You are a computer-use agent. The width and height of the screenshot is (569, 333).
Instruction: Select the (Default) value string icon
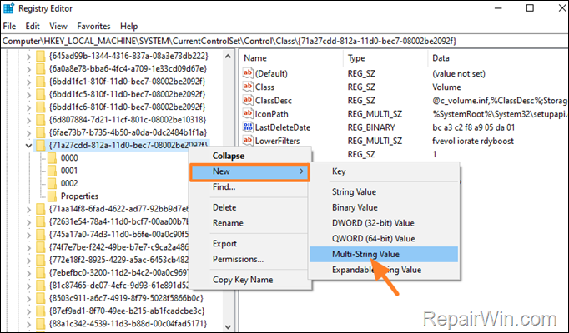point(248,73)
